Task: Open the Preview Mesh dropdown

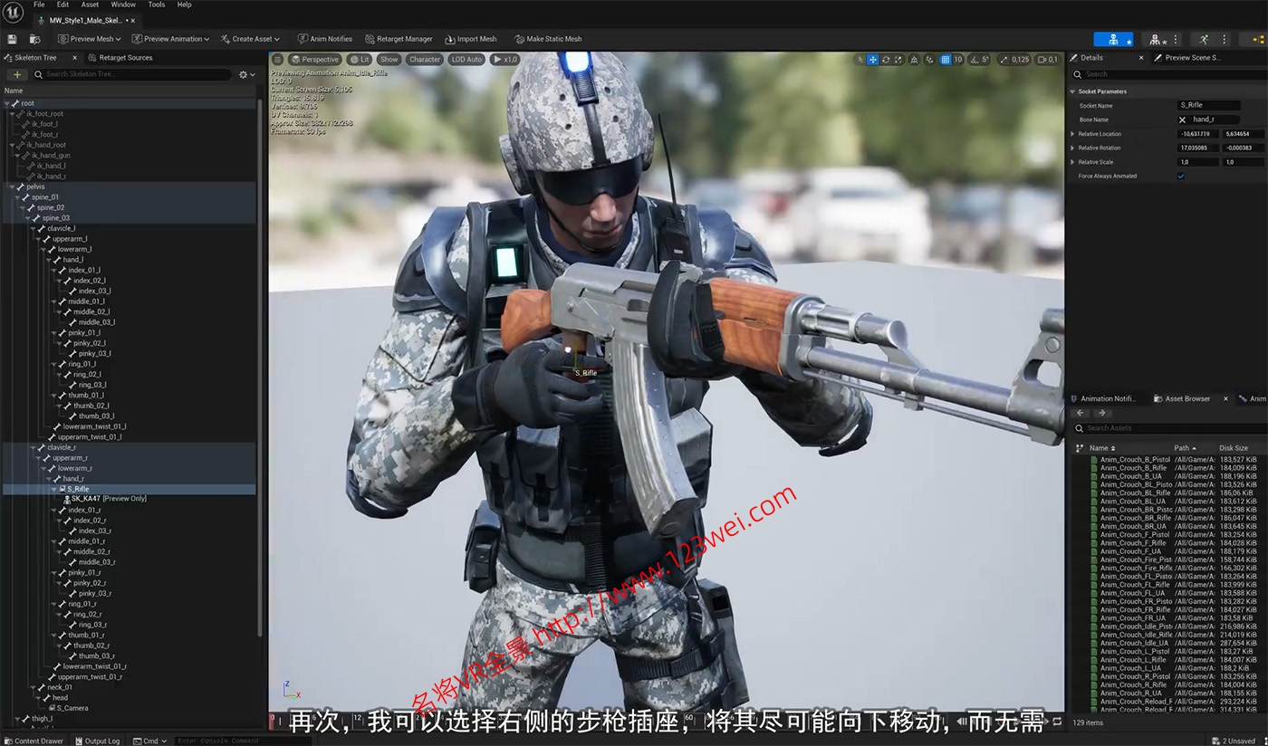Action: (x=89, y=39)
